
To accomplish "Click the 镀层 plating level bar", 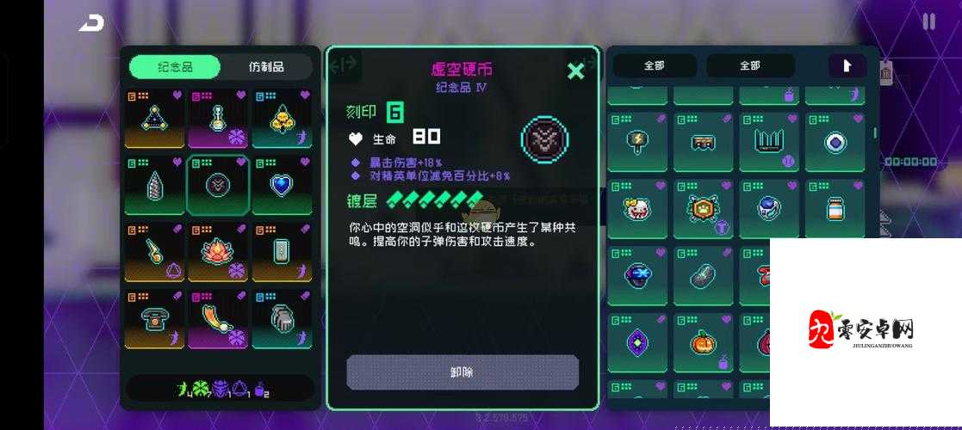I will coord(435,199).
